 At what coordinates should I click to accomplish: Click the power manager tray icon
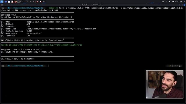coord(173,2)
